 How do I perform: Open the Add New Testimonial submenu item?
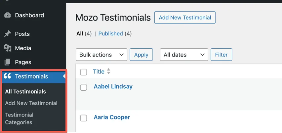click(x=31, y=103)
